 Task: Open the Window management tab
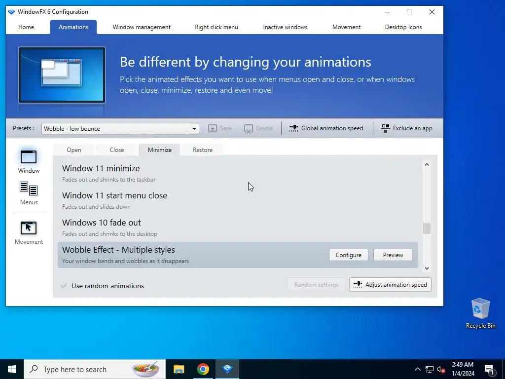pos(142,27)
